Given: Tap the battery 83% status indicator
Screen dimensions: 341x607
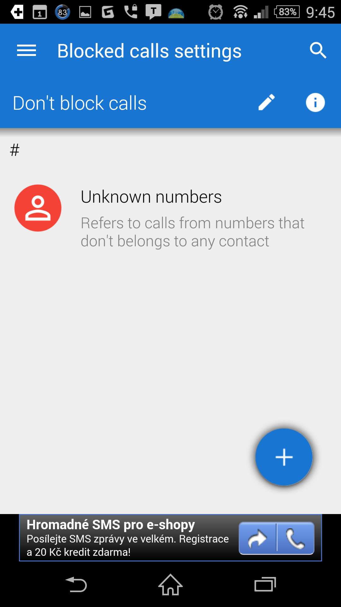Looking at the screenshot, I should click(287, 12).
